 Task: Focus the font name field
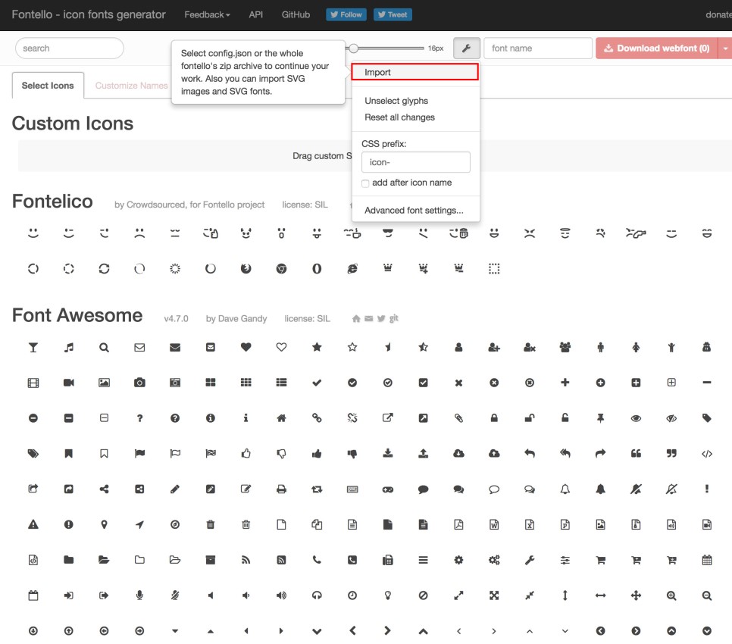point(538,48)
